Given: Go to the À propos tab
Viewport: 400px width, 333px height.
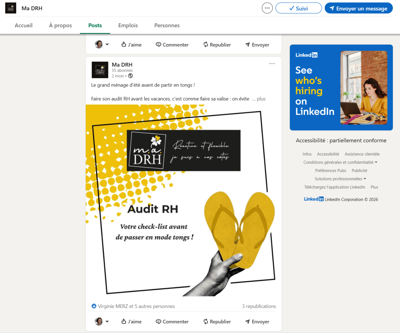Looking at the screenshot, I should click(60, 25).
